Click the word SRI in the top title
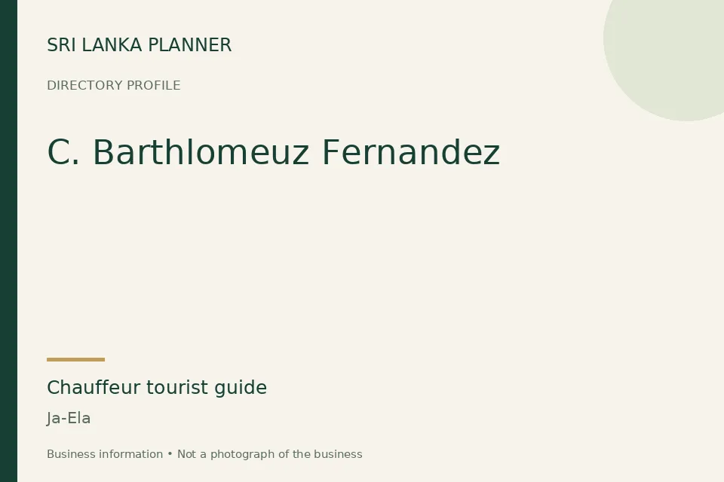The width and height of the screenshot is (724, 482). pyautogui.click(x=62, y=45)
